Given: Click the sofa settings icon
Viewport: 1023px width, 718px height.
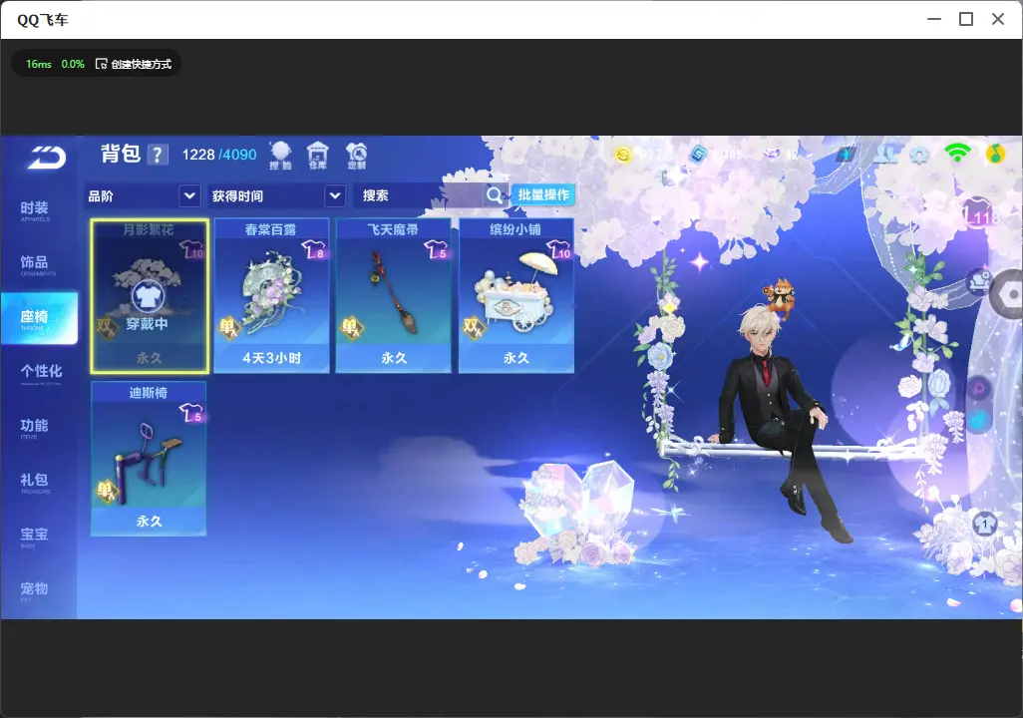Looking at the screenshot, I should click(x=979, y=282).
